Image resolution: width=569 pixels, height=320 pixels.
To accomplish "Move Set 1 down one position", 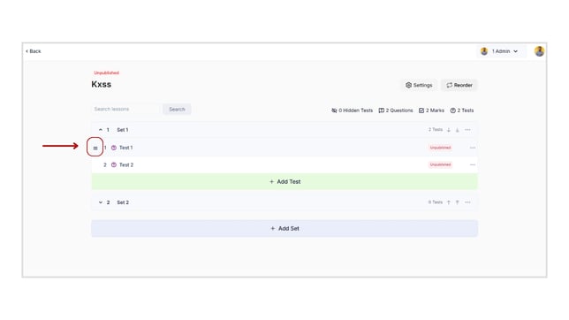I will [449, 130].
